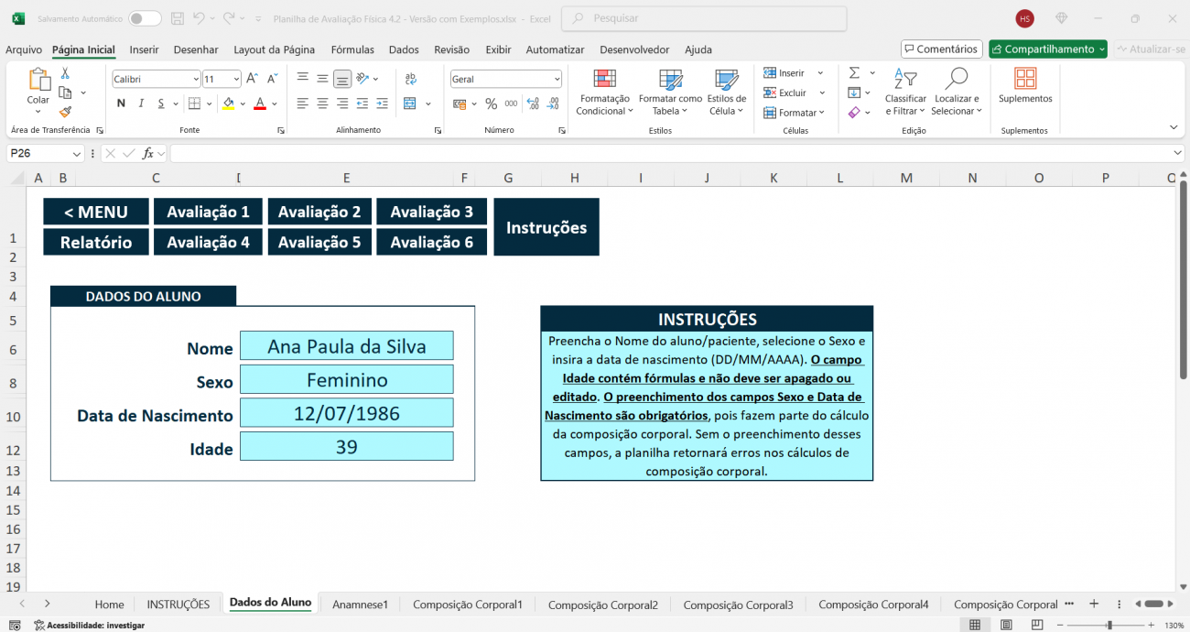Open the Inserir ribbon tab
Image resolution: width=1190 pixels, height=632 pixels.
145,49
